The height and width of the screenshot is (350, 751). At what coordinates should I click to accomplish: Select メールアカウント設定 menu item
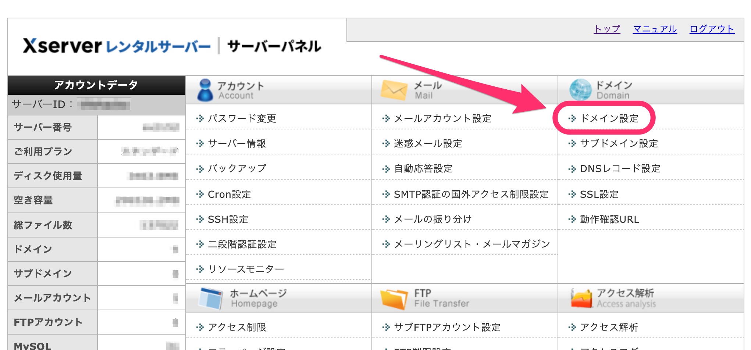(442, 118)
